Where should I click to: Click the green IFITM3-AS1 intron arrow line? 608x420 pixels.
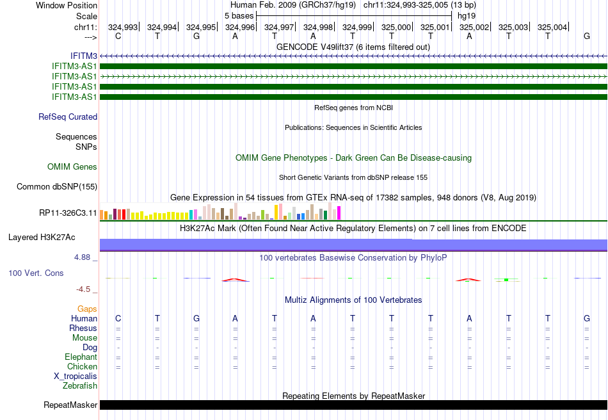(353, 76)
